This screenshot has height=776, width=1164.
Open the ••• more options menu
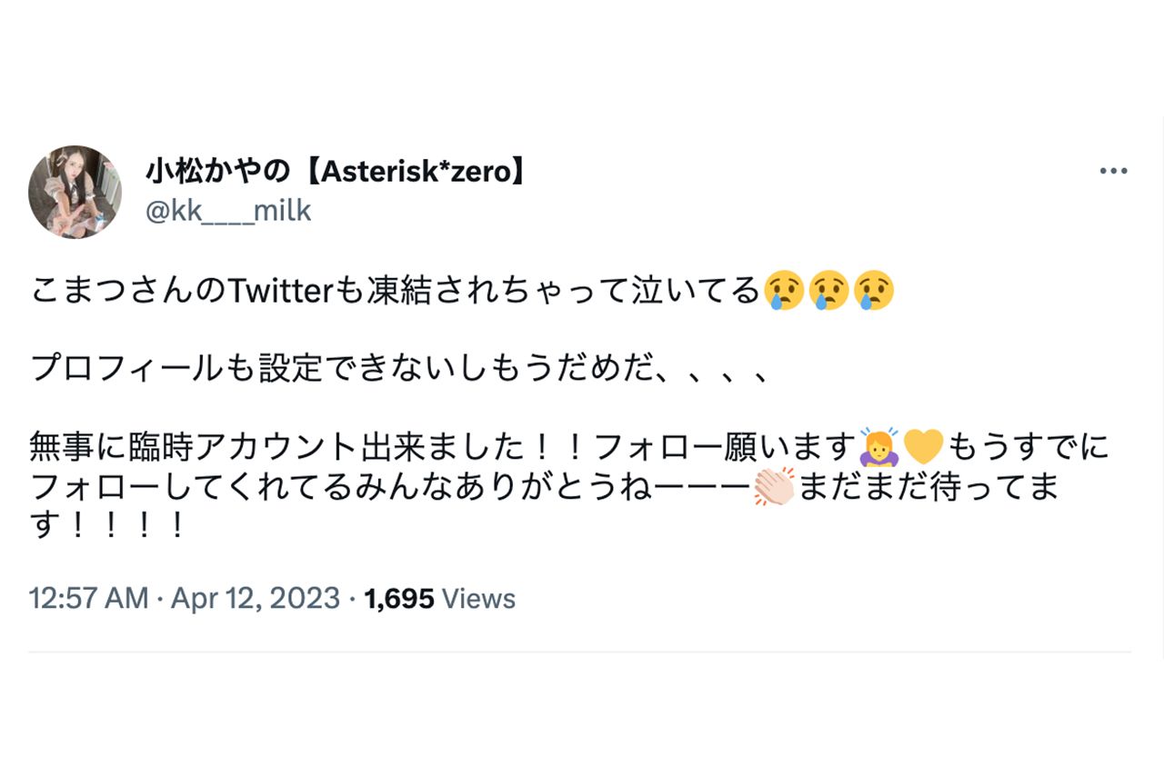coord(1112,168)
